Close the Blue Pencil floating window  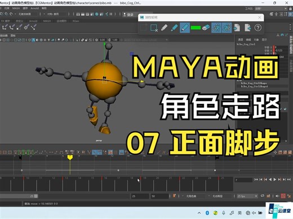click(260, 17)
